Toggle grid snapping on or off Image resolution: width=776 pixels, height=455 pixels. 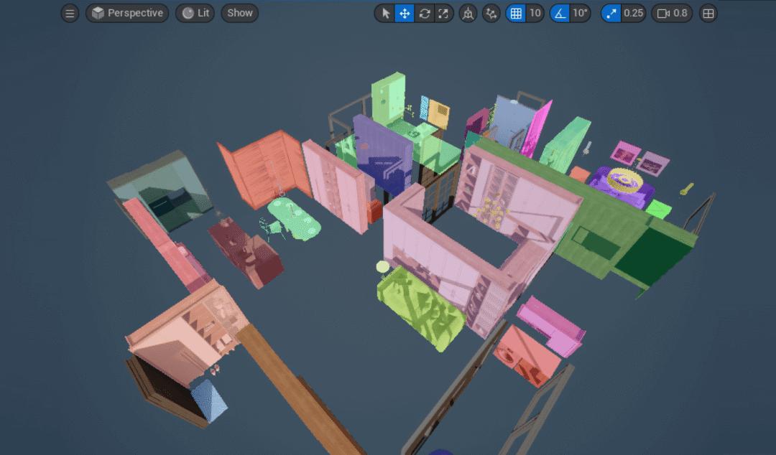(515, 13)
